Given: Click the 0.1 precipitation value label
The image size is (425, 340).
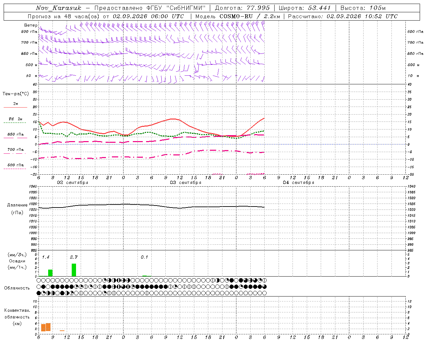Looking at the screenshot, I should [144, 257].
